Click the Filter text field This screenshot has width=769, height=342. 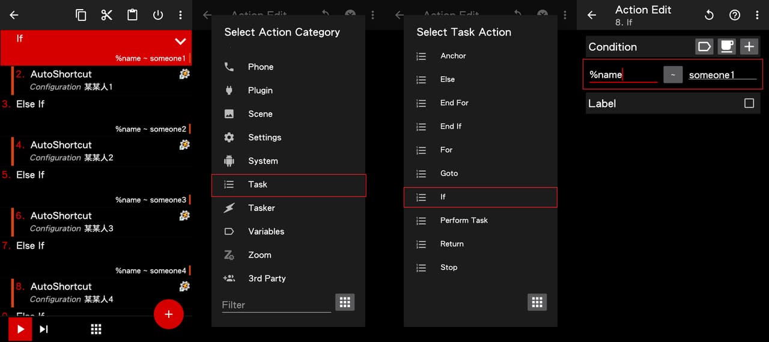pos(276,305)
